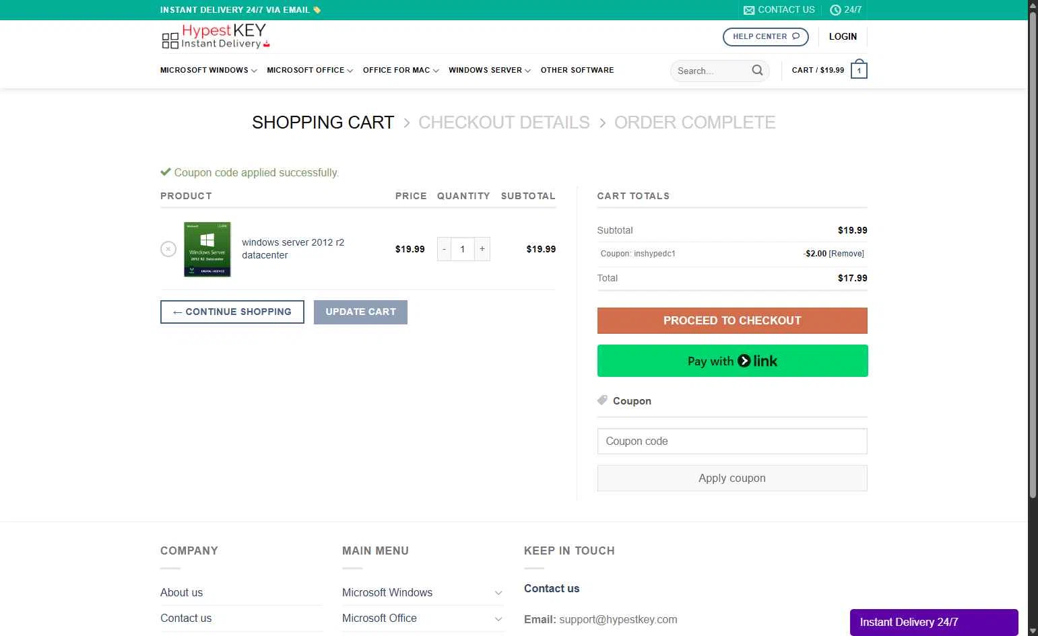This screenshot has height=636, width=1038.
Task: Click the search magnifier icon
Action: (757, 70)
